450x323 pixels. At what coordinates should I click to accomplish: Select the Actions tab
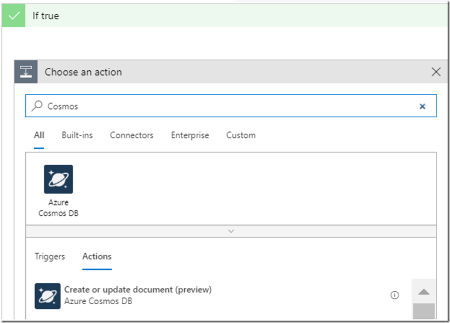(x=97, y=256)
